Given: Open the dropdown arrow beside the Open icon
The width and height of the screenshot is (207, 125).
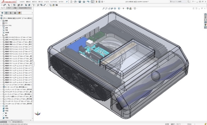Looking at the screenshot, I should [77, 2].
